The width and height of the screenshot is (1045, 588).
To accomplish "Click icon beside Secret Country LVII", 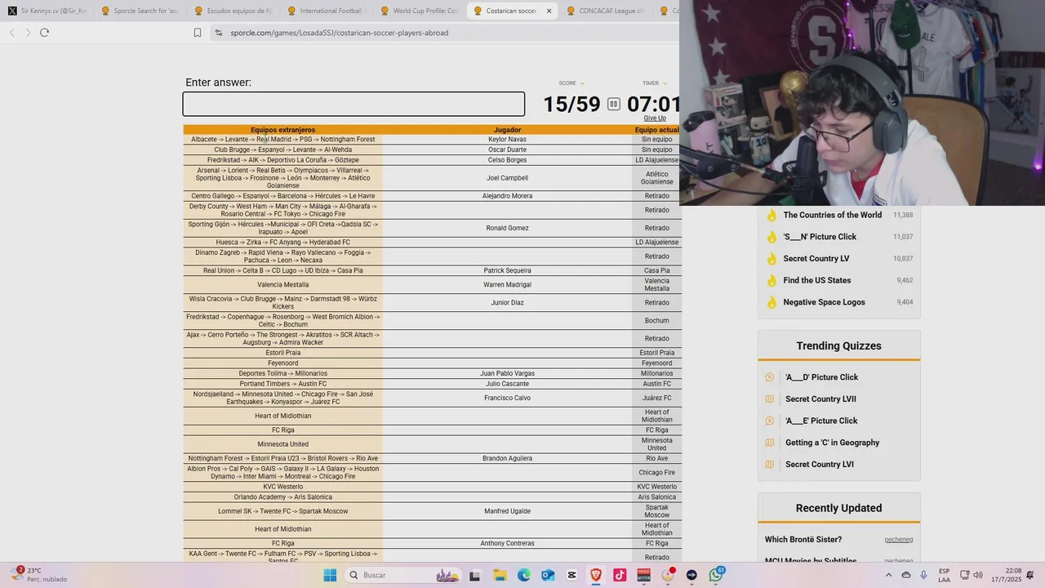I will click(x=769, y=399).
